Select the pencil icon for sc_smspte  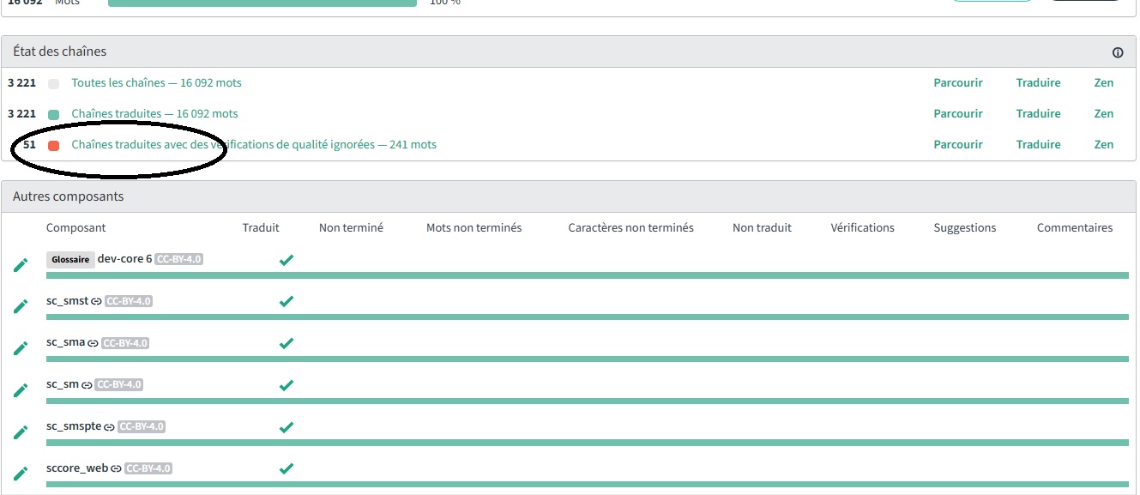[21, 432]
